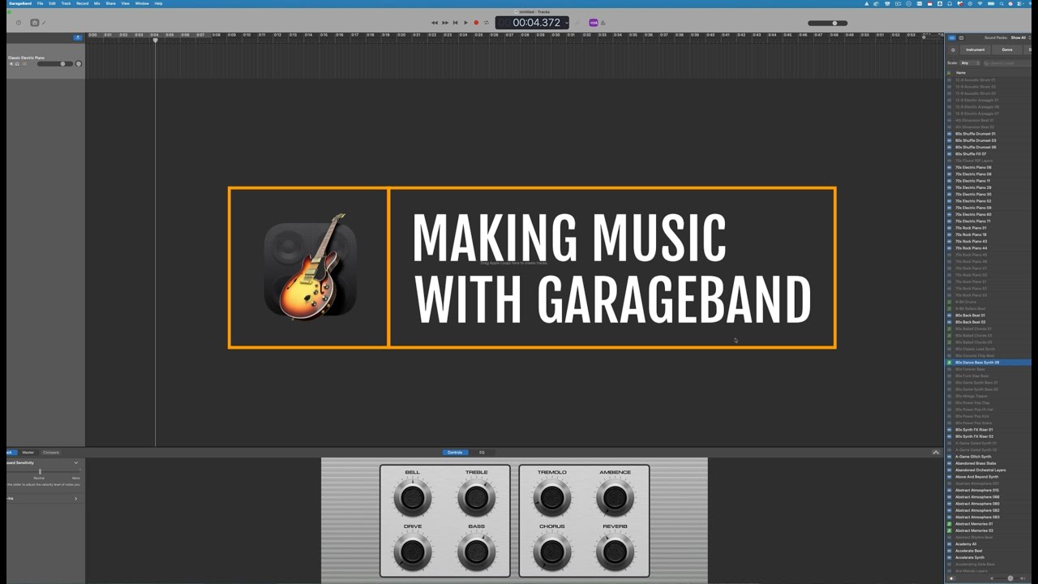Screen dimensions: 1038x584
Task: Click the rewind transport button
Action: click(435, 23)
